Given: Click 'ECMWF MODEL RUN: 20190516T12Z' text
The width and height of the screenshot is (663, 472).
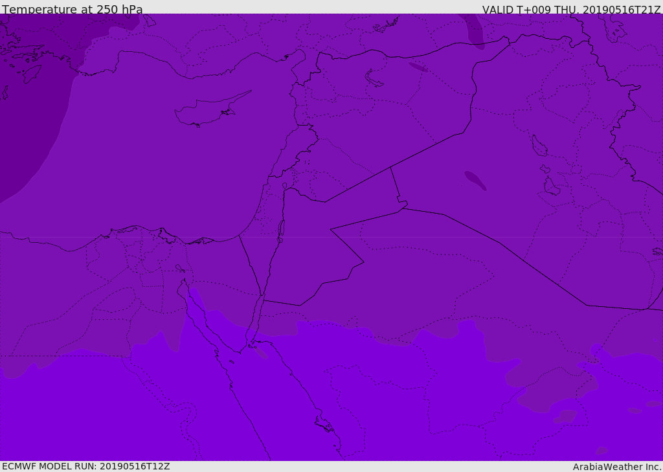Looking at the screenshot, I should coord(86,466).
